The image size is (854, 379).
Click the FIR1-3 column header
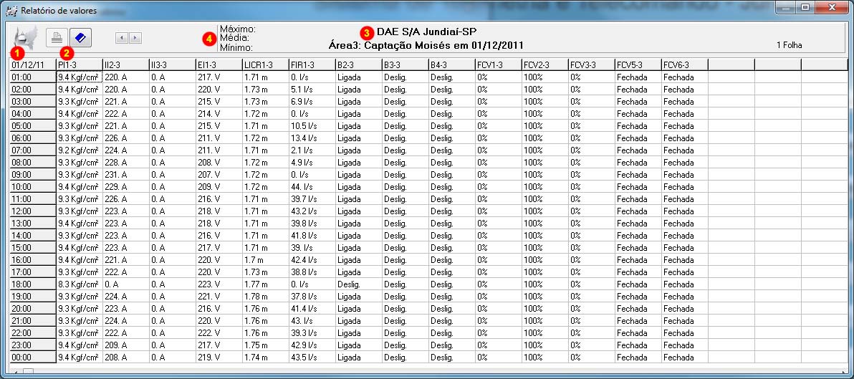click(x=312, y=65)
